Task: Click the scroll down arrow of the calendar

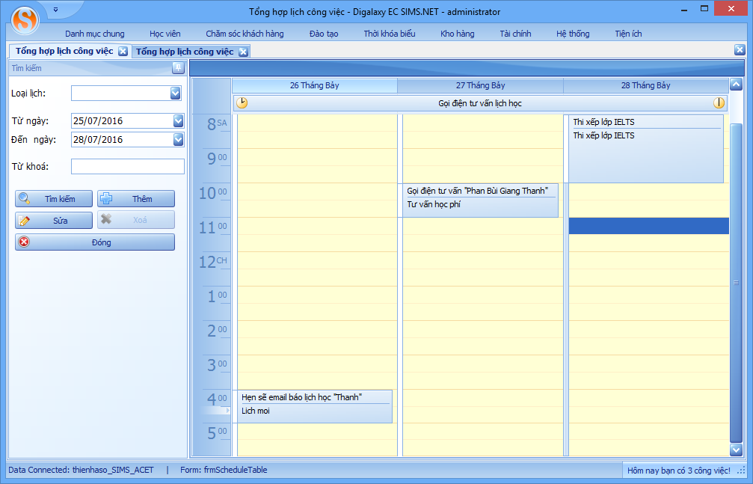Action: pos(736,450)
